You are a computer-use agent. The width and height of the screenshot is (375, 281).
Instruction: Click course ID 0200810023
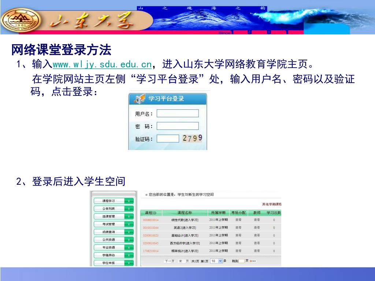coord(151,235)
